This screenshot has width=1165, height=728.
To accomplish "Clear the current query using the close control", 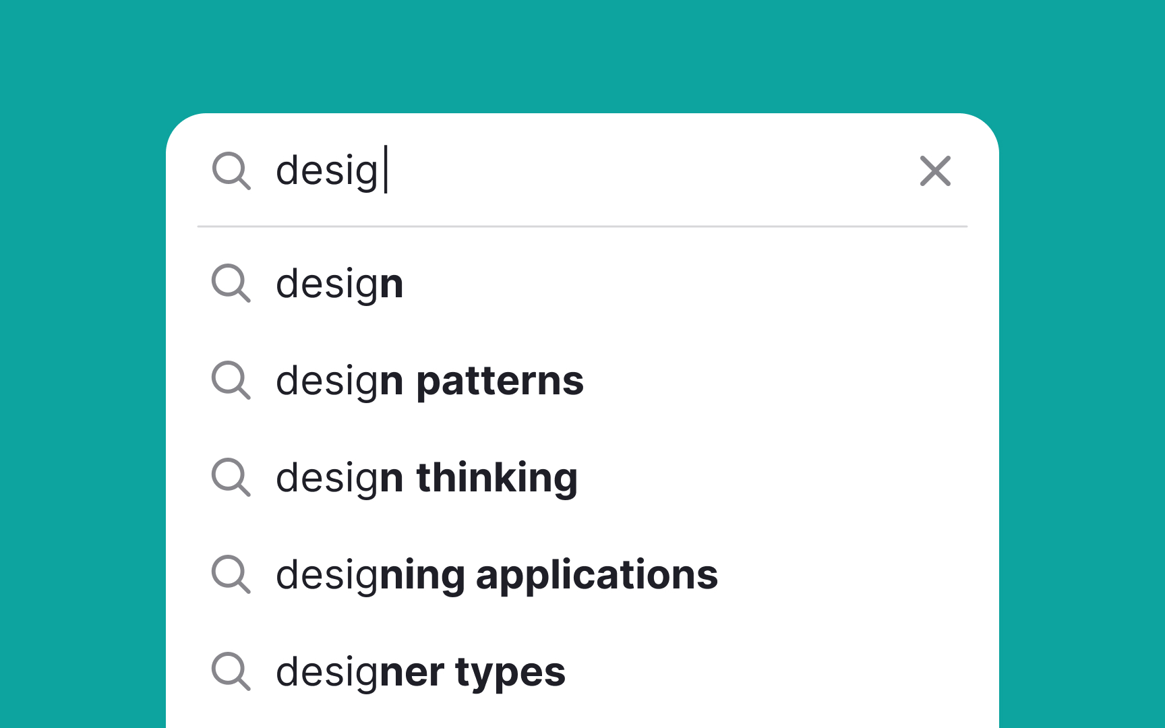I will [935, 172].
